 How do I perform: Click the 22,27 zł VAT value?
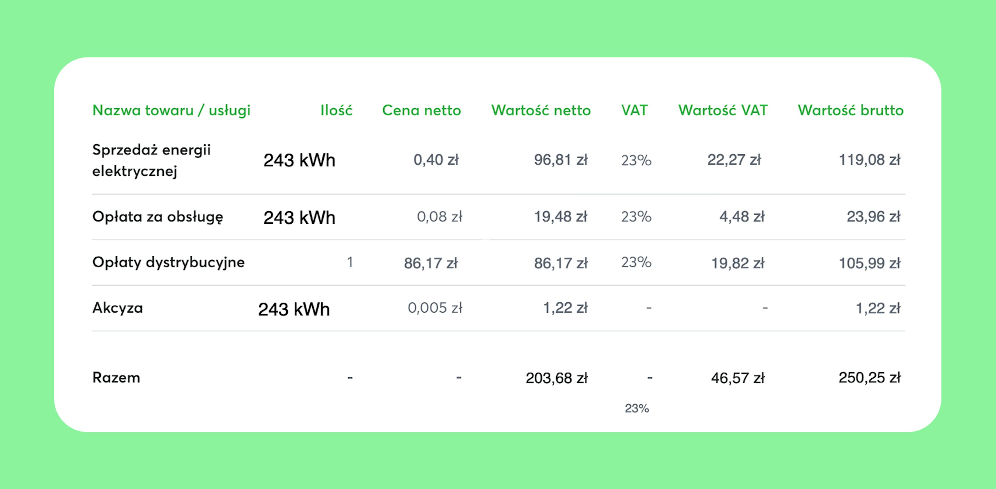[734, 160]
